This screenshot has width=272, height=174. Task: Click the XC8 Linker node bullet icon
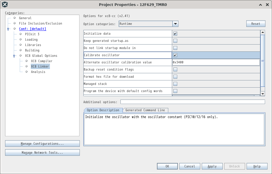(26, 66)
